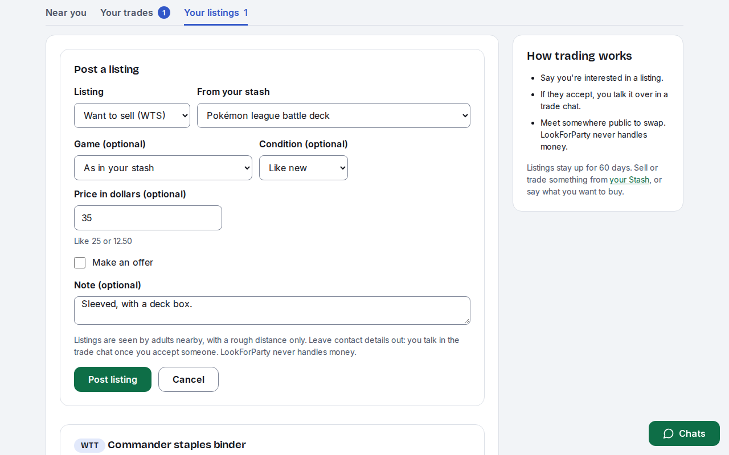
Task: Click the If they accept bullet text
Action: (604, 100)
